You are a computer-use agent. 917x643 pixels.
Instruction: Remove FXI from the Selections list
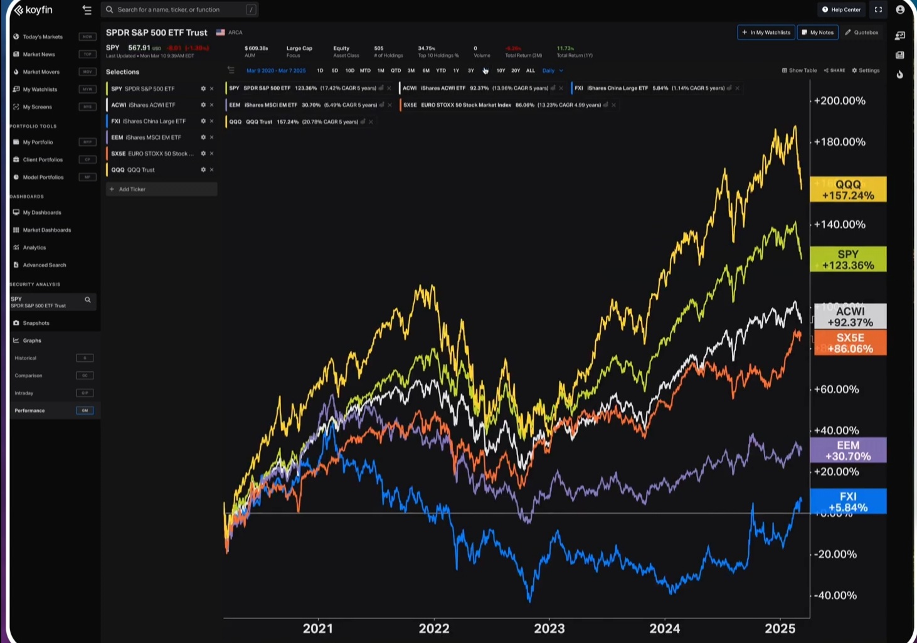212,121
